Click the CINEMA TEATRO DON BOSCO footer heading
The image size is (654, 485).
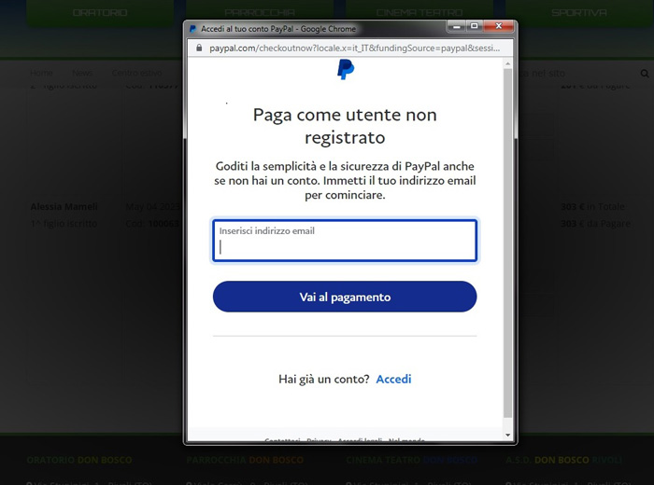412,460
